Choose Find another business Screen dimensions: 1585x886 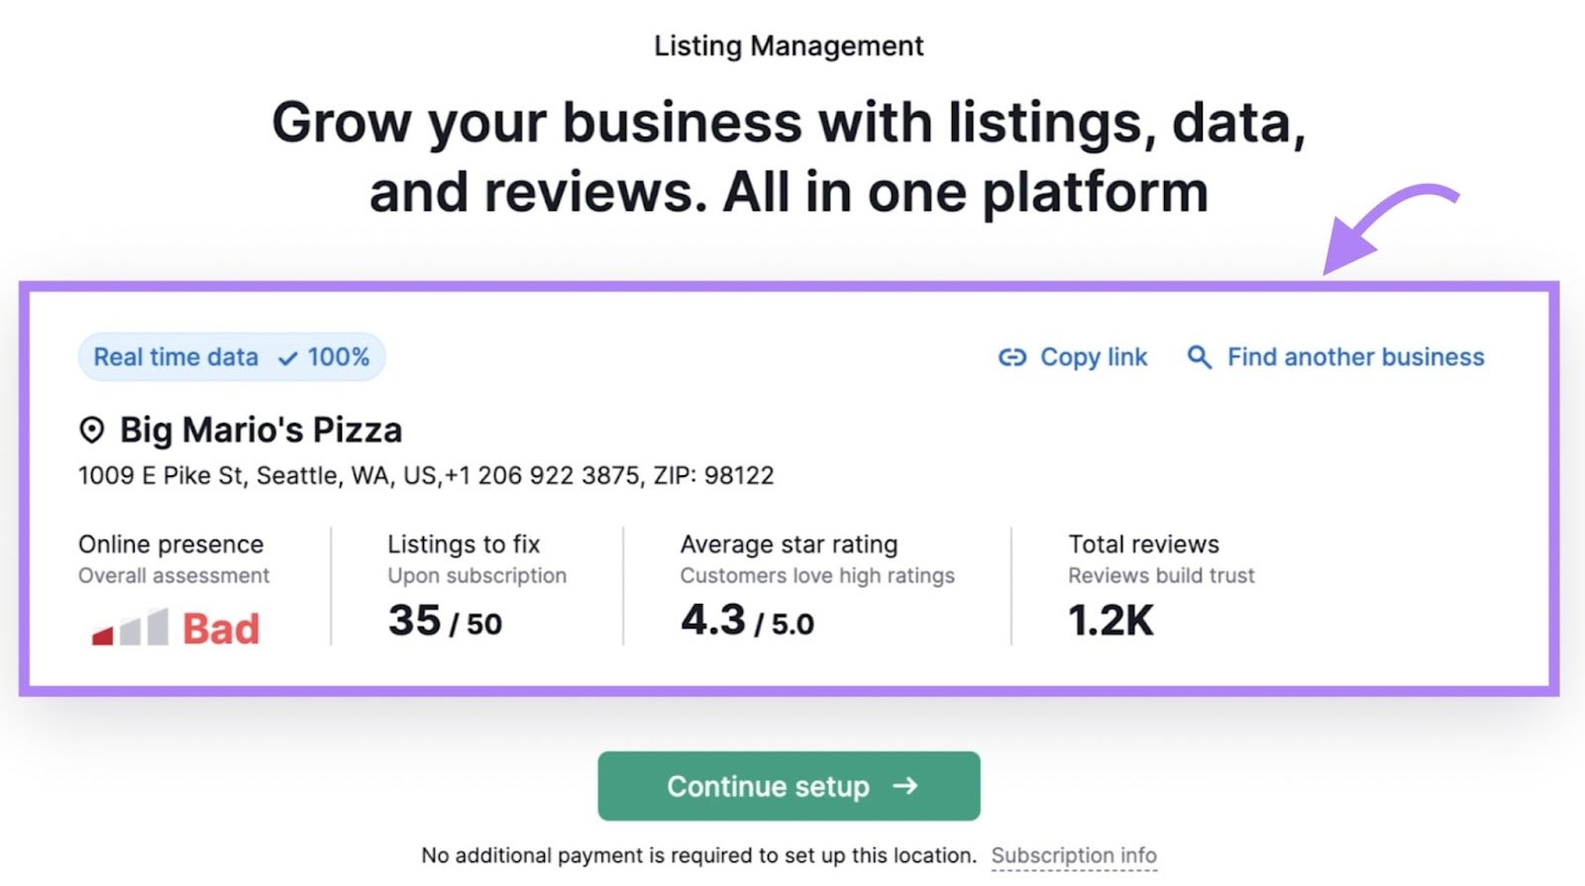[x=1355, y=357]
